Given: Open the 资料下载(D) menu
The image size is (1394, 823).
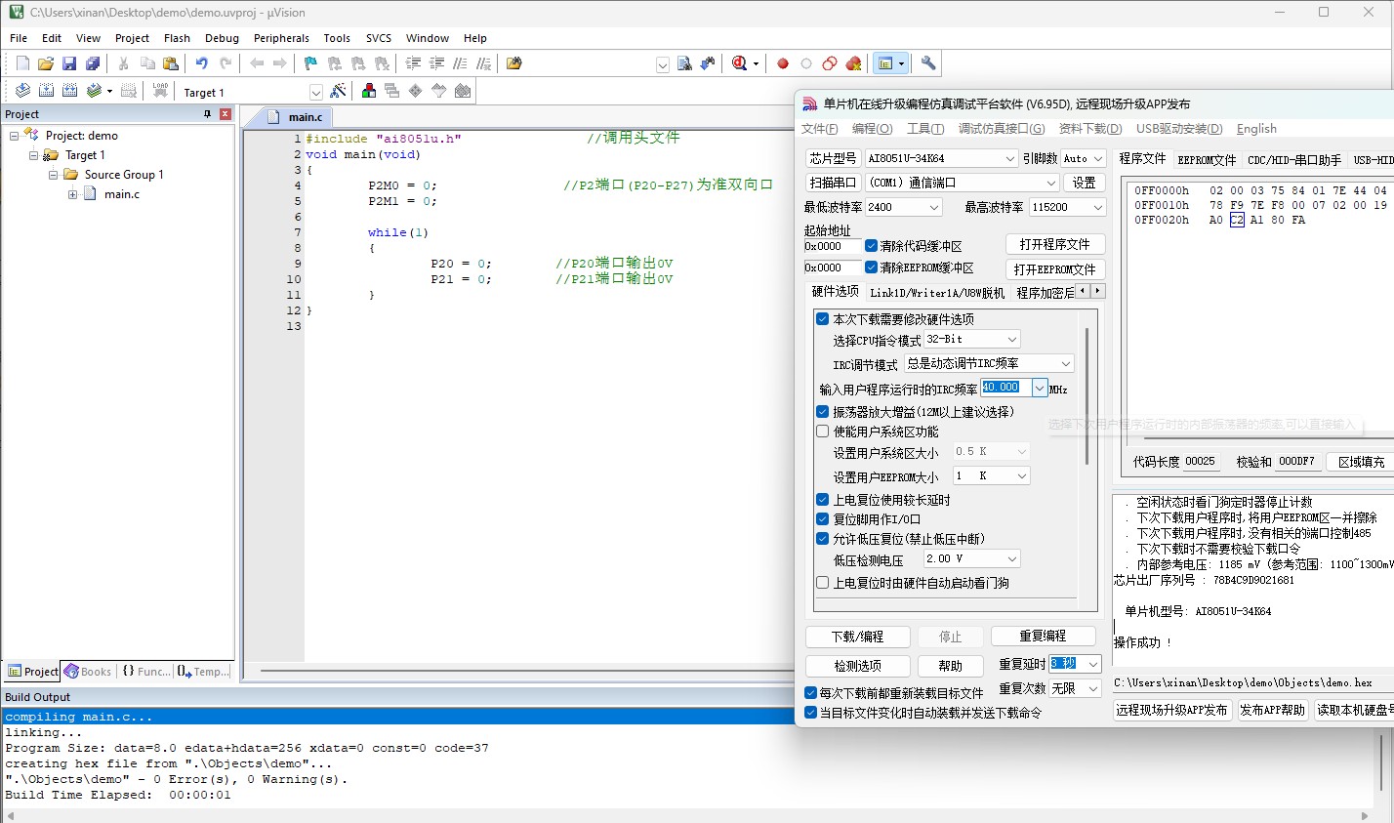Looking at the screenshot, I should coord(1090,129).
